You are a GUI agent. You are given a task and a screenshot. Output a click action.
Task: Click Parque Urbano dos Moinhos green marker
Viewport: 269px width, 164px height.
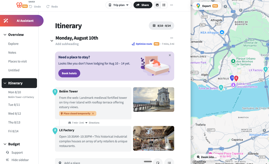click(x=233, y=61)
